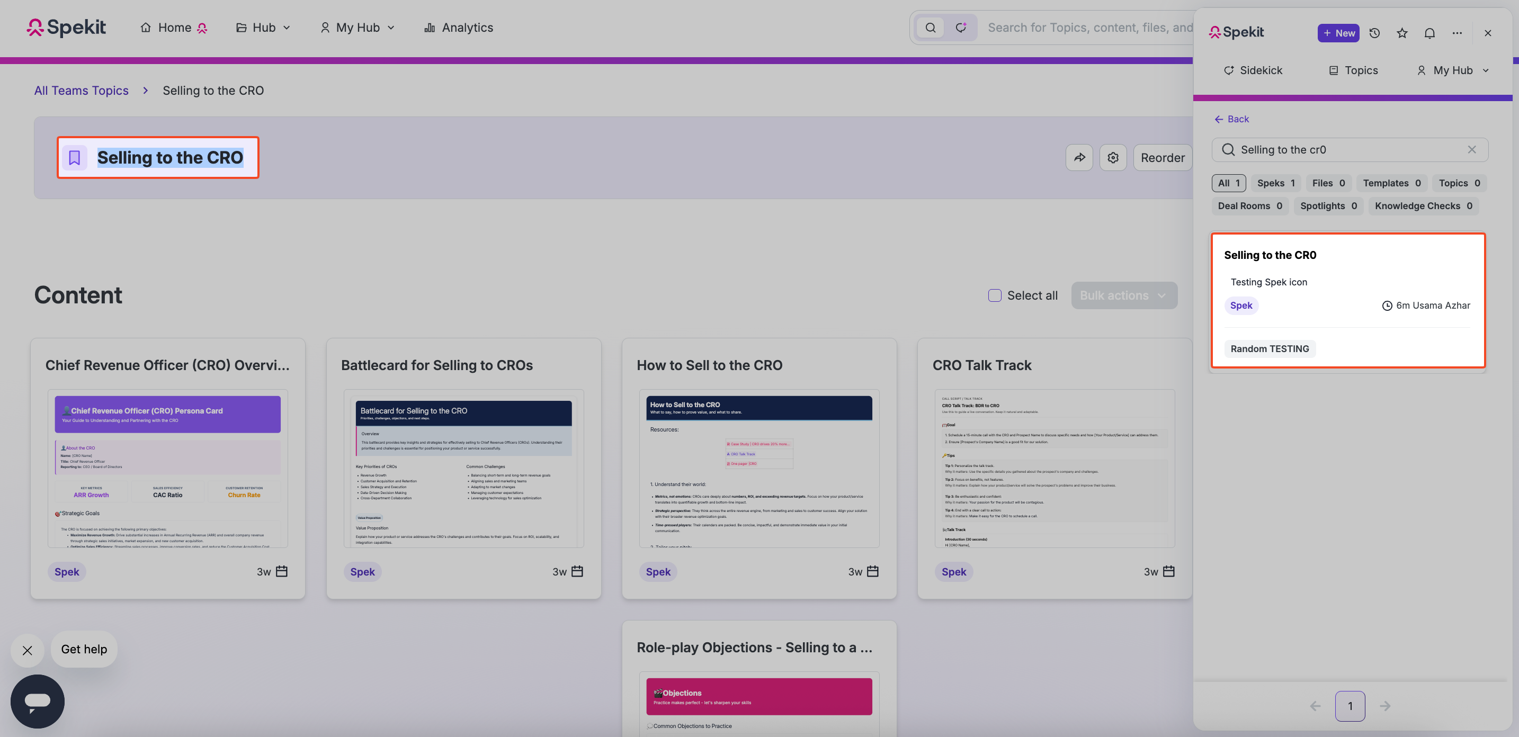
Task: Switch to the Topics tab in side panel
Action: pos(1353,70)
